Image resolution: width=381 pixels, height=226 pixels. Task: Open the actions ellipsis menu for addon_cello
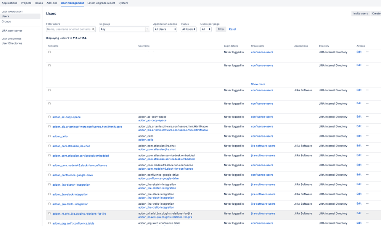(x=367, y=136)
